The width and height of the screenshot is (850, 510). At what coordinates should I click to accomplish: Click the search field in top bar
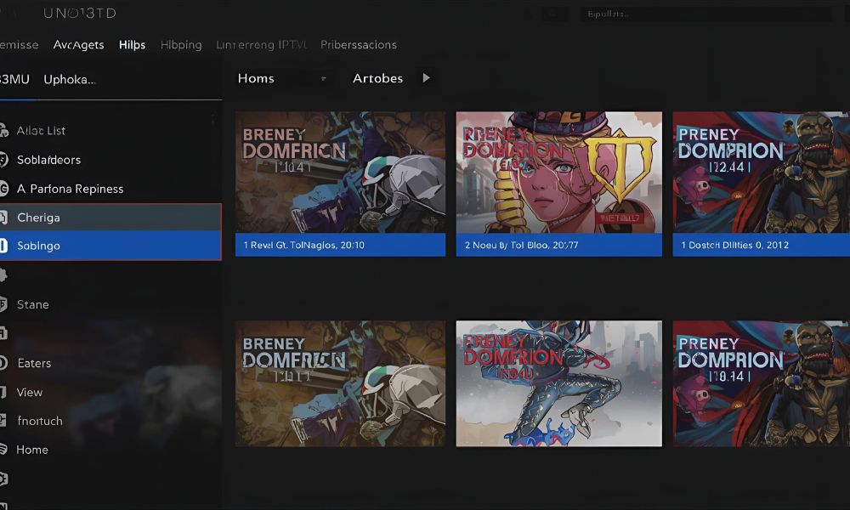pos(705,14)
